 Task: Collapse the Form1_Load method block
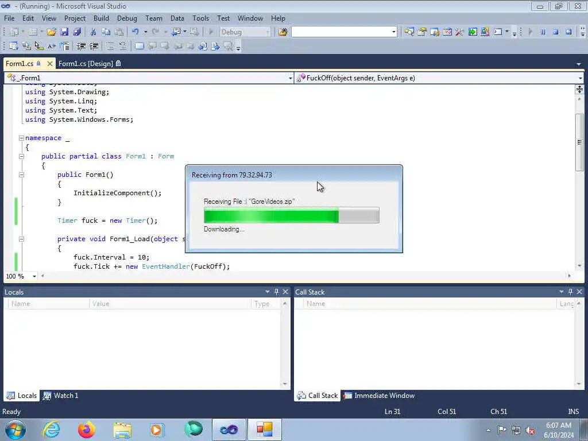(21, 239)
